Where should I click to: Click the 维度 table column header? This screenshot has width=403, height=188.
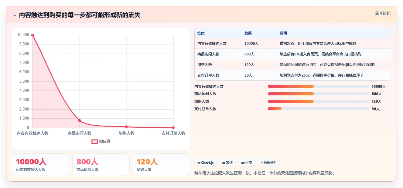click(201, 33)
